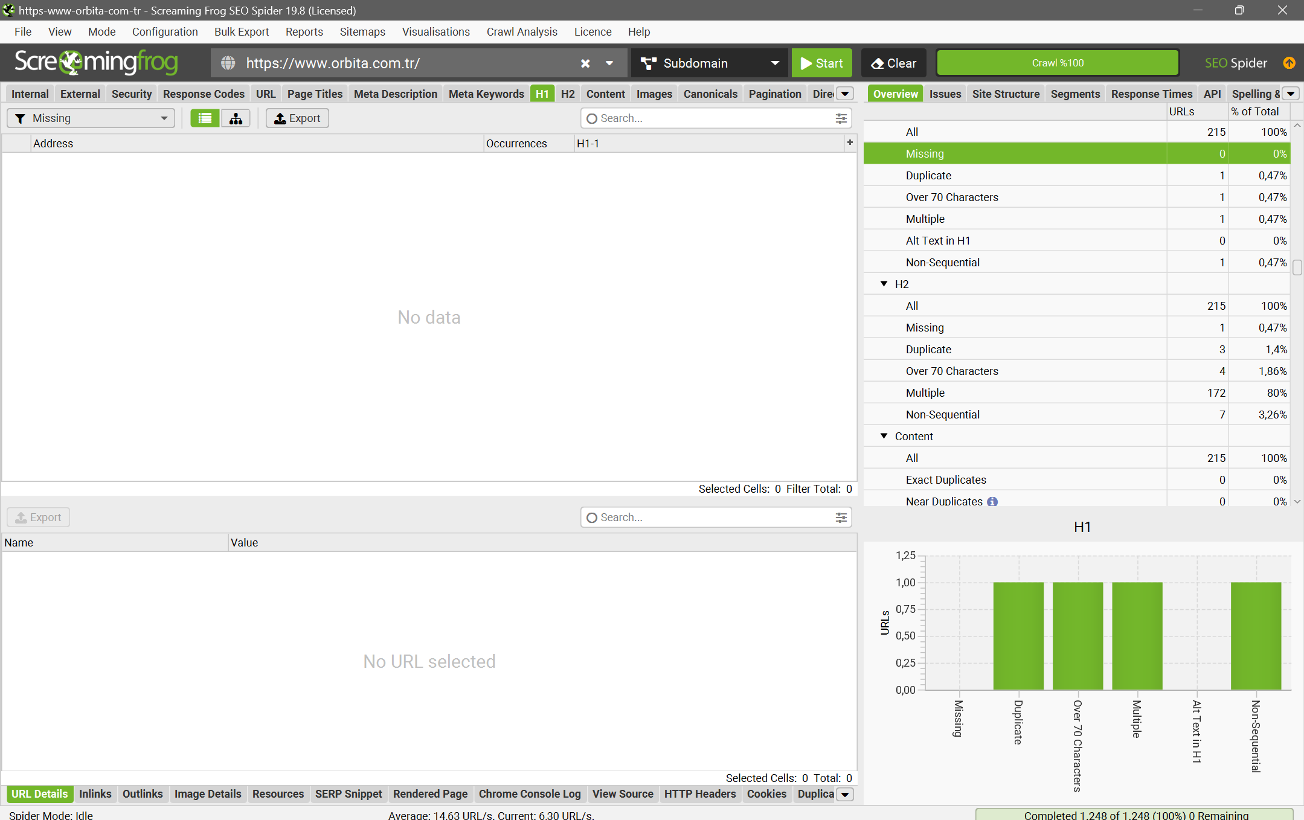Show more main tabs overflow arrow
1304x820 pixels.
[x=846, y=94]
